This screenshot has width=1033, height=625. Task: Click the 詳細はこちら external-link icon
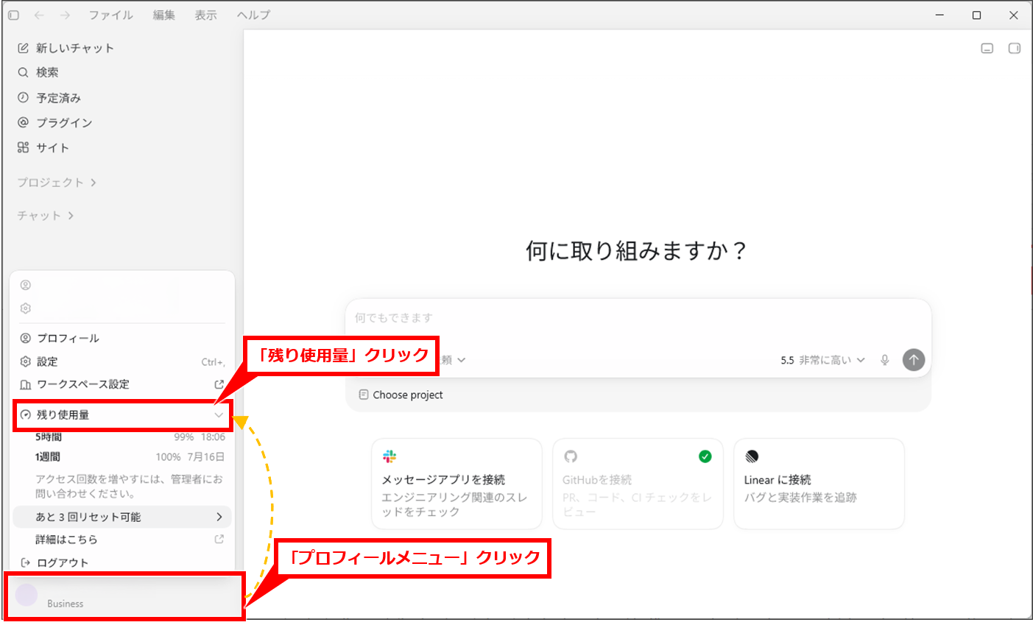pyautogui.click(x=219, y=539)
